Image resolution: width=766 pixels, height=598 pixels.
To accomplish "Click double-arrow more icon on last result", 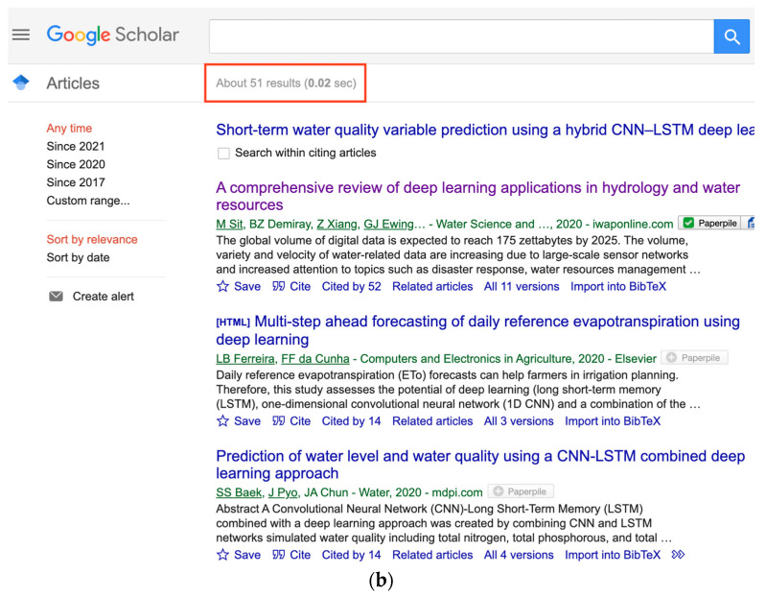I will [679, 555].
